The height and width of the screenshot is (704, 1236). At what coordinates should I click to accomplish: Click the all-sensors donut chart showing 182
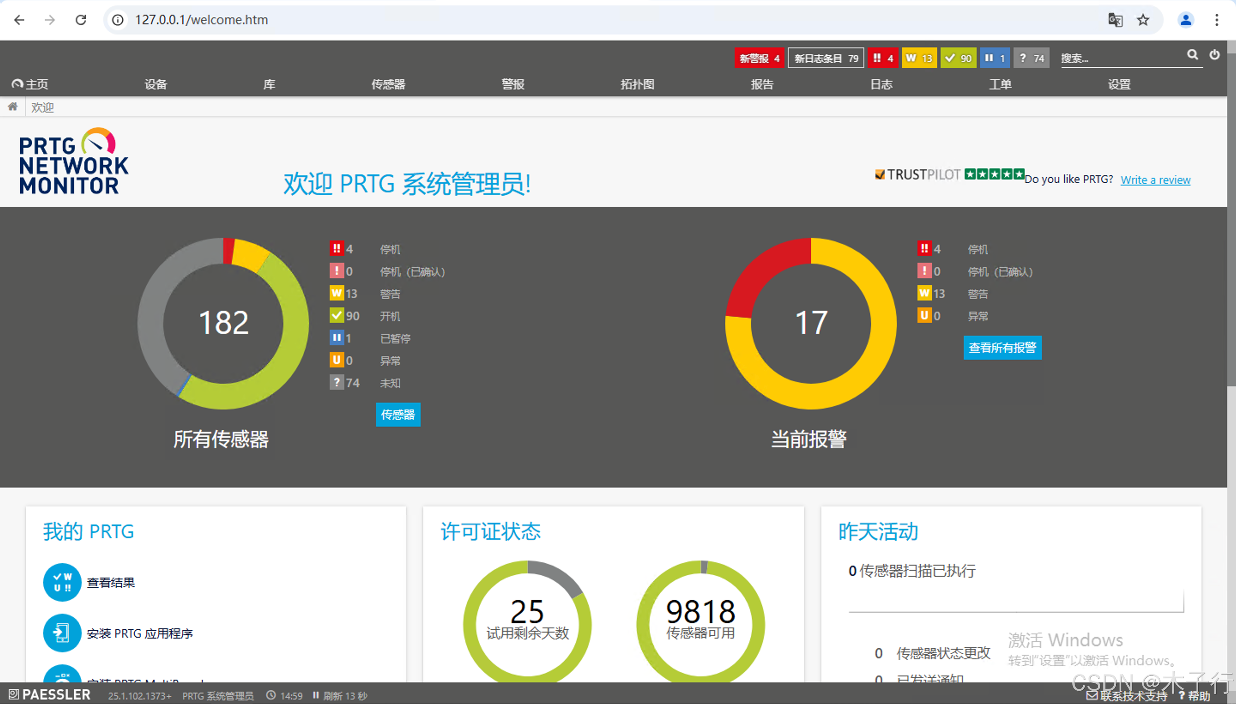tap(223, 323)
